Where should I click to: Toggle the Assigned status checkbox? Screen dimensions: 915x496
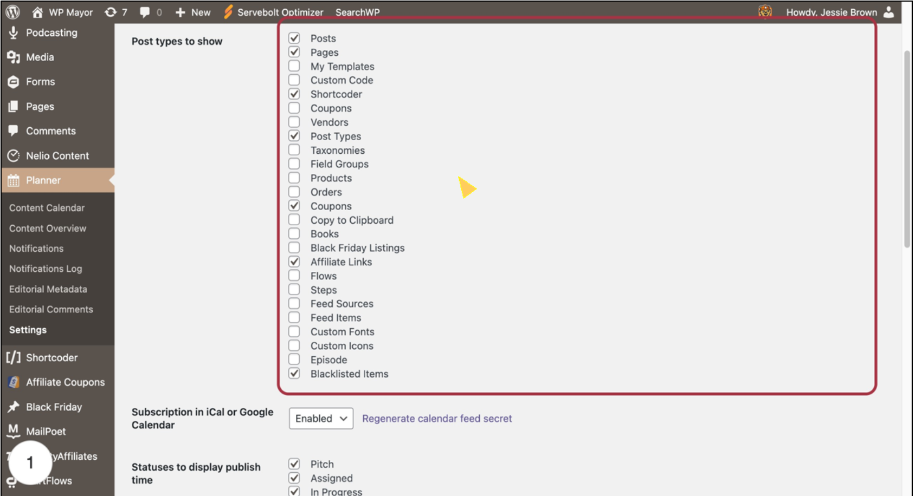pos(294,478)
